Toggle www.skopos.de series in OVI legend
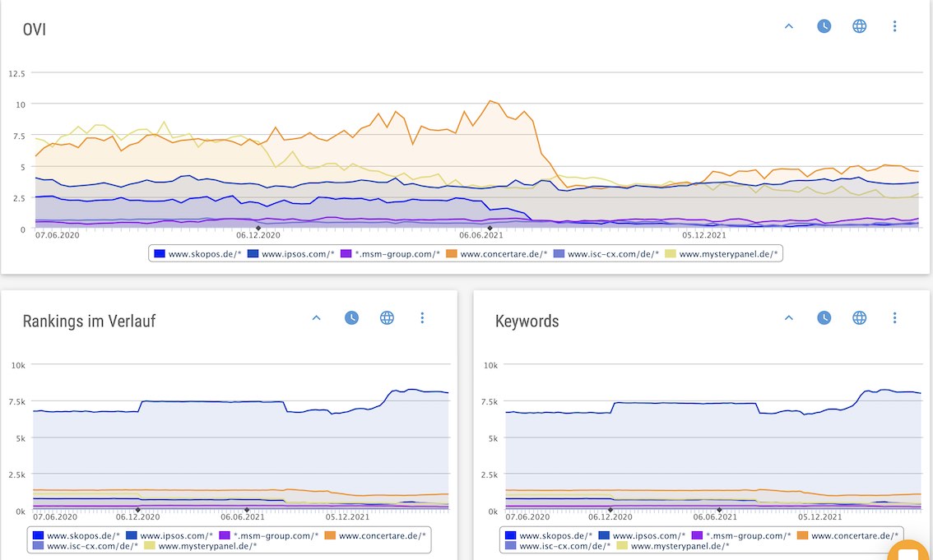 tap(198, 254)
